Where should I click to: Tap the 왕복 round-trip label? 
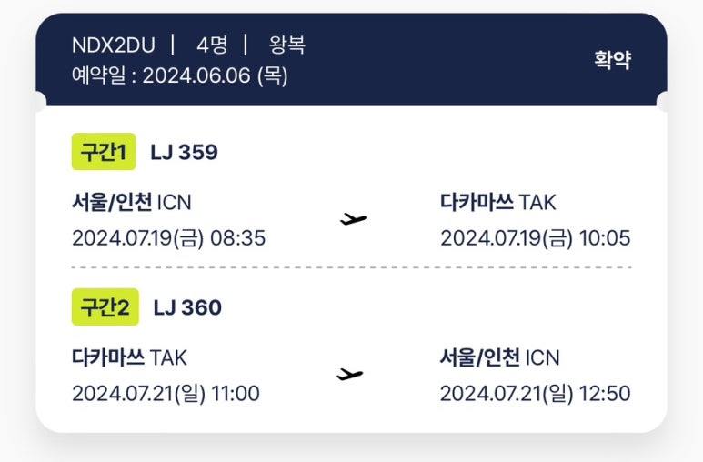coord(287,45)
